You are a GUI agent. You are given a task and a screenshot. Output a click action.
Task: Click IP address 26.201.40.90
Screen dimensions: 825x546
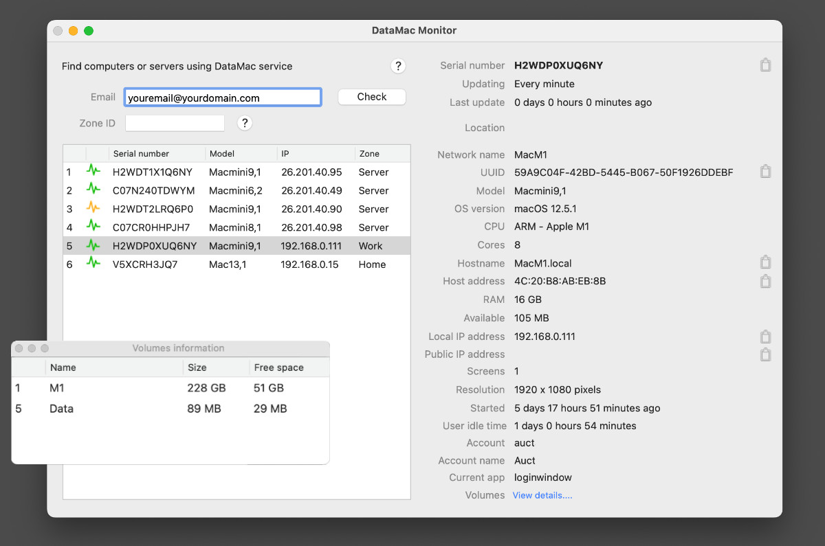pos(311,209)
